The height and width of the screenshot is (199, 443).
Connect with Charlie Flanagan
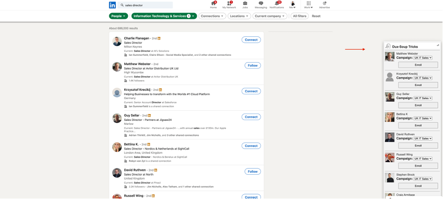(251, 40)
